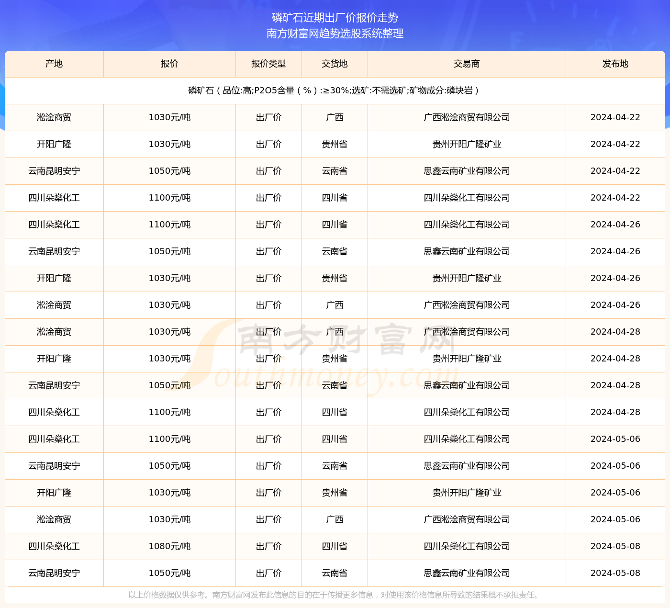The width and height of the screenshot is (670, 608).
Task: Click 1030元/吨 in 淞淦商贸 2024-04-28 row
Action: click(x=169, y=332)
